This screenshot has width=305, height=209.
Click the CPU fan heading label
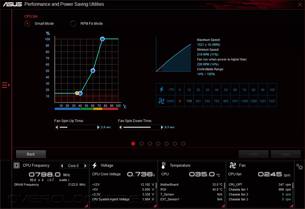[x=31, y=16]
